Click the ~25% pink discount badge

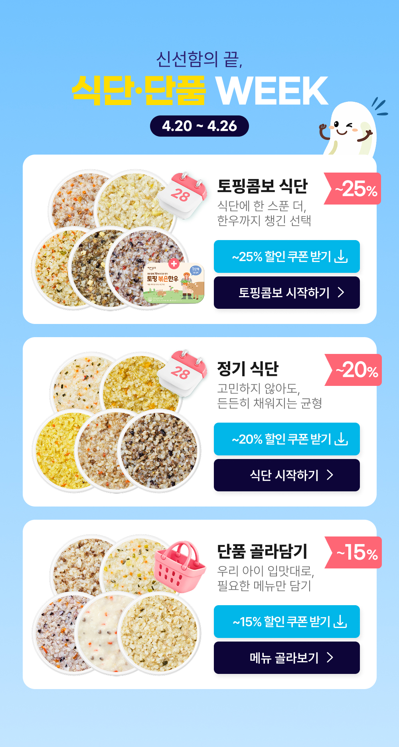(354, 189)
